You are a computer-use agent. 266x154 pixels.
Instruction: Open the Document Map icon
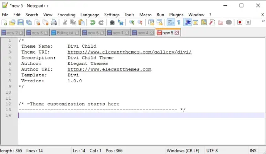point(204,22)
